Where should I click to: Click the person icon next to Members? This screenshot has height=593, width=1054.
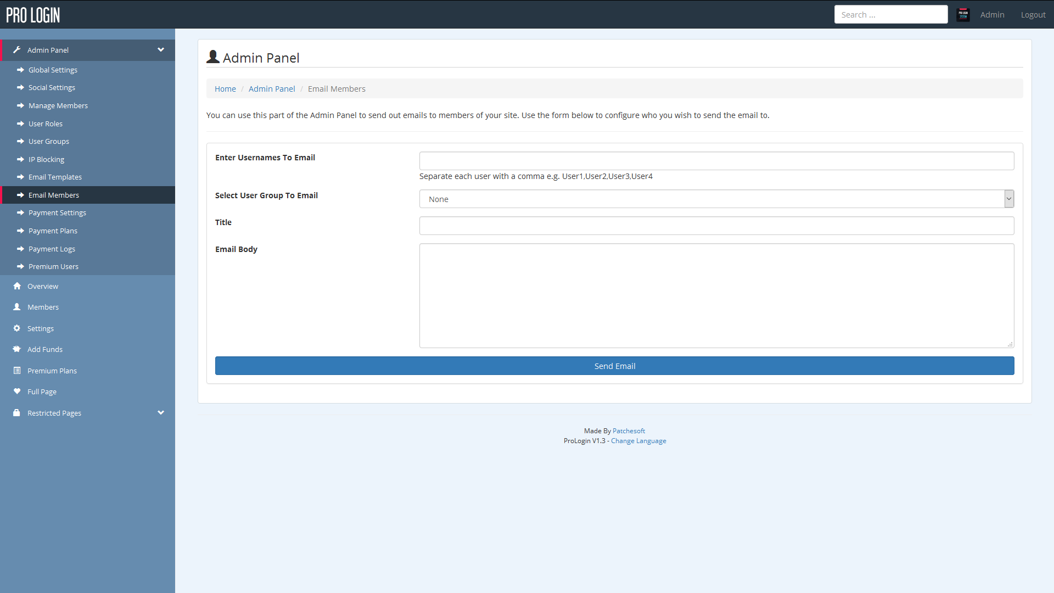click(17, 307)
